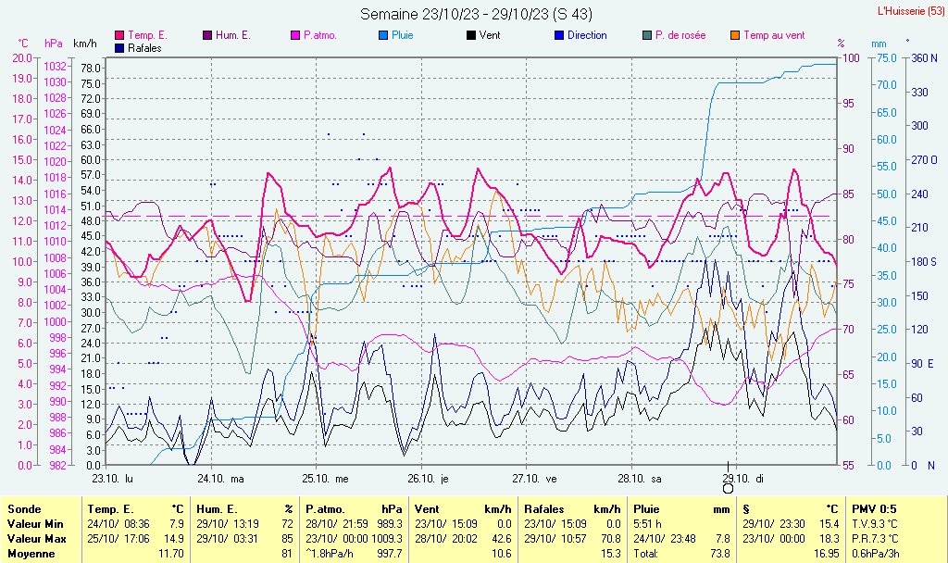Image resolution: width=948 pixels, height=563 pixels.
Task: Click the '90 E' direction axis value
Action: coord(923,363)
